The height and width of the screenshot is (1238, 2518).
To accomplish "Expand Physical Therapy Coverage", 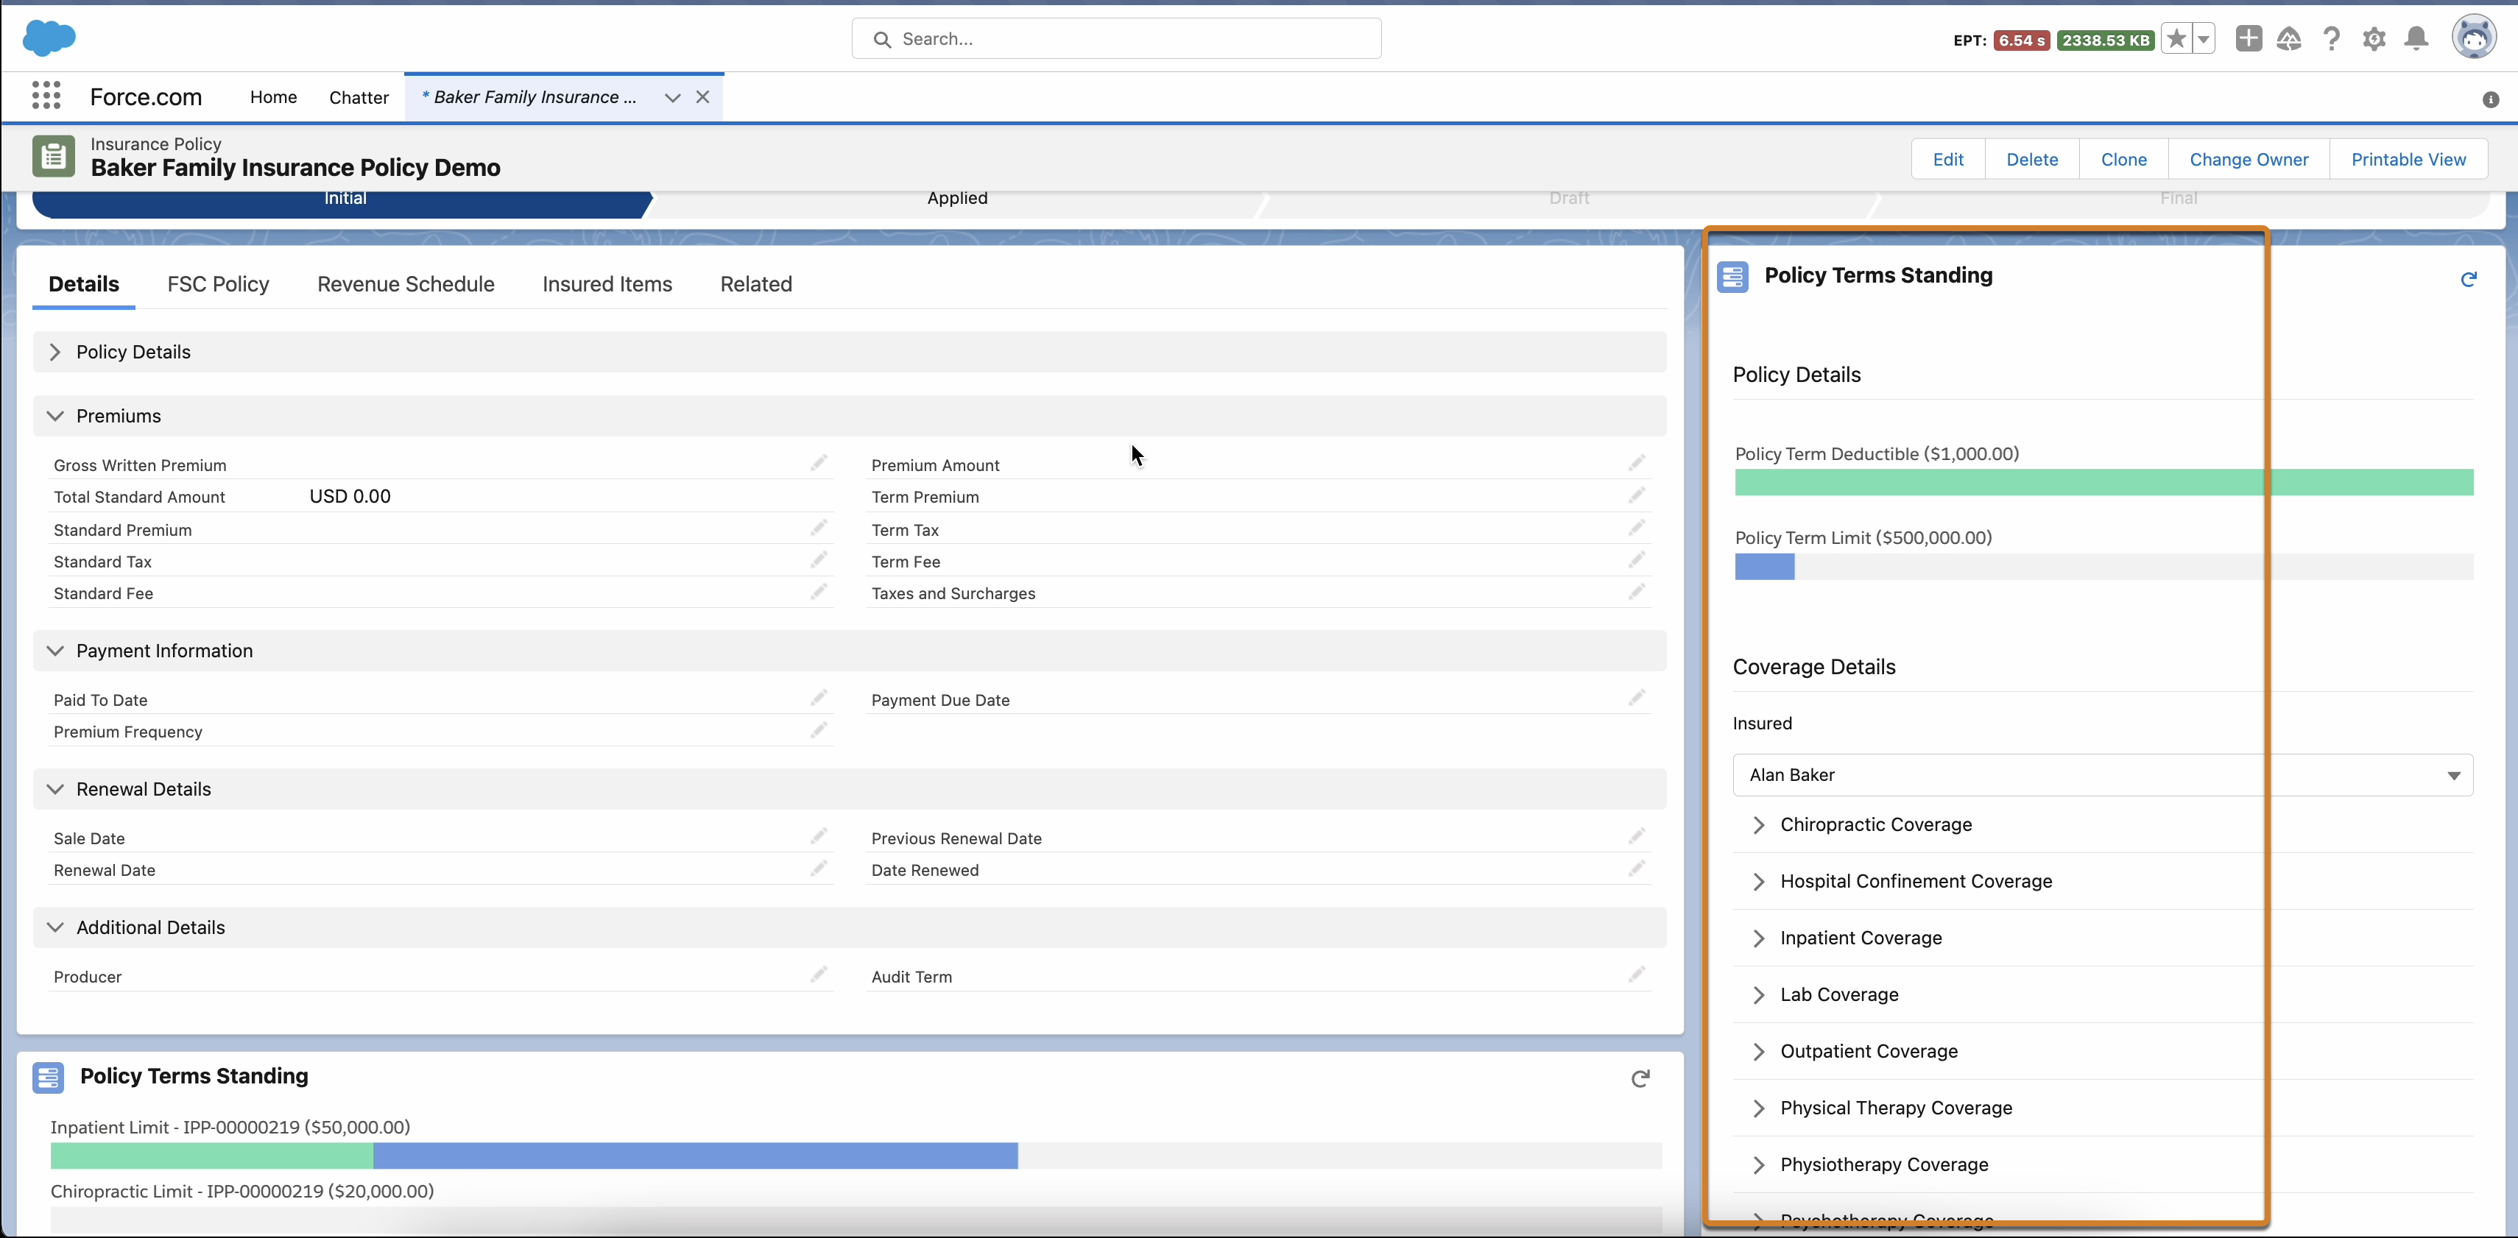I will click(x=1758, y=1108).
